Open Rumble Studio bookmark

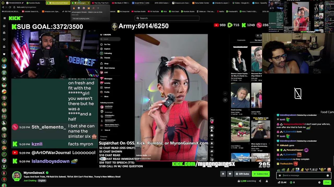click(188, 11)
